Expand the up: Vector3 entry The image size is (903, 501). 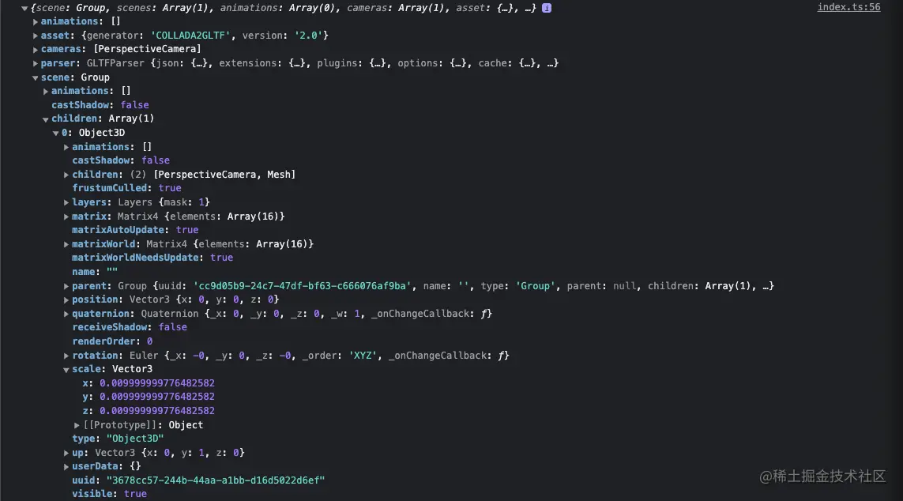(66, 454)
